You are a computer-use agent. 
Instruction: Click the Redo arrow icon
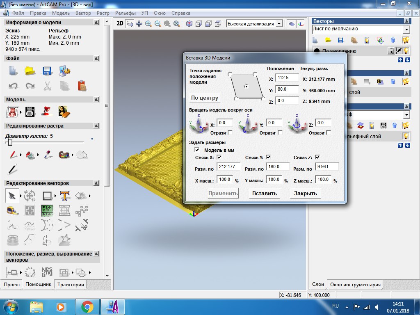click(30, 86)
